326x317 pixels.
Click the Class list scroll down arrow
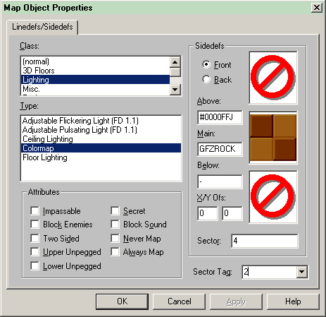[175, 90]
